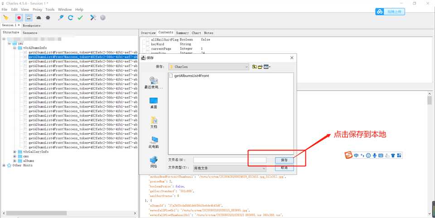Screen dimensions: 435x218
Task: Open the Proxy menu
Action: pos(37,9)
